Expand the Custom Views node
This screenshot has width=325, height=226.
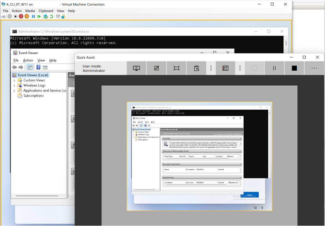(x=14, y=80)
